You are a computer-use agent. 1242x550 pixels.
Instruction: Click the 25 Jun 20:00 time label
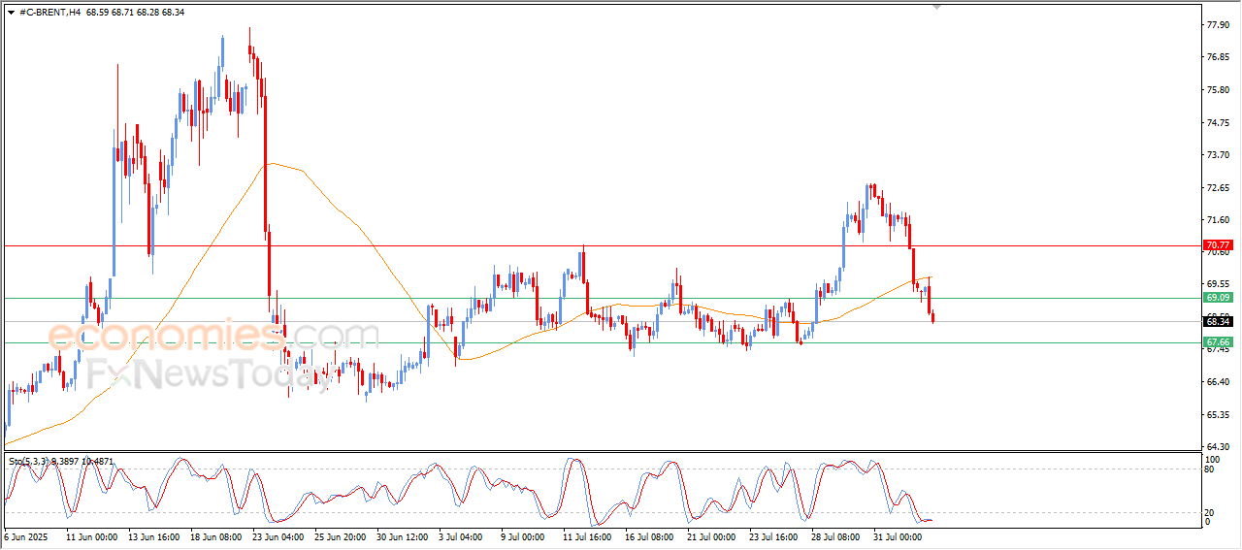tap(340, 535)
